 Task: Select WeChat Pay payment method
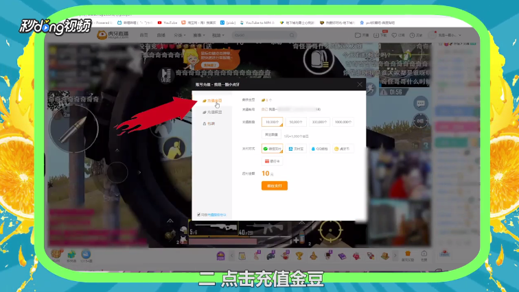click(272, 149)
